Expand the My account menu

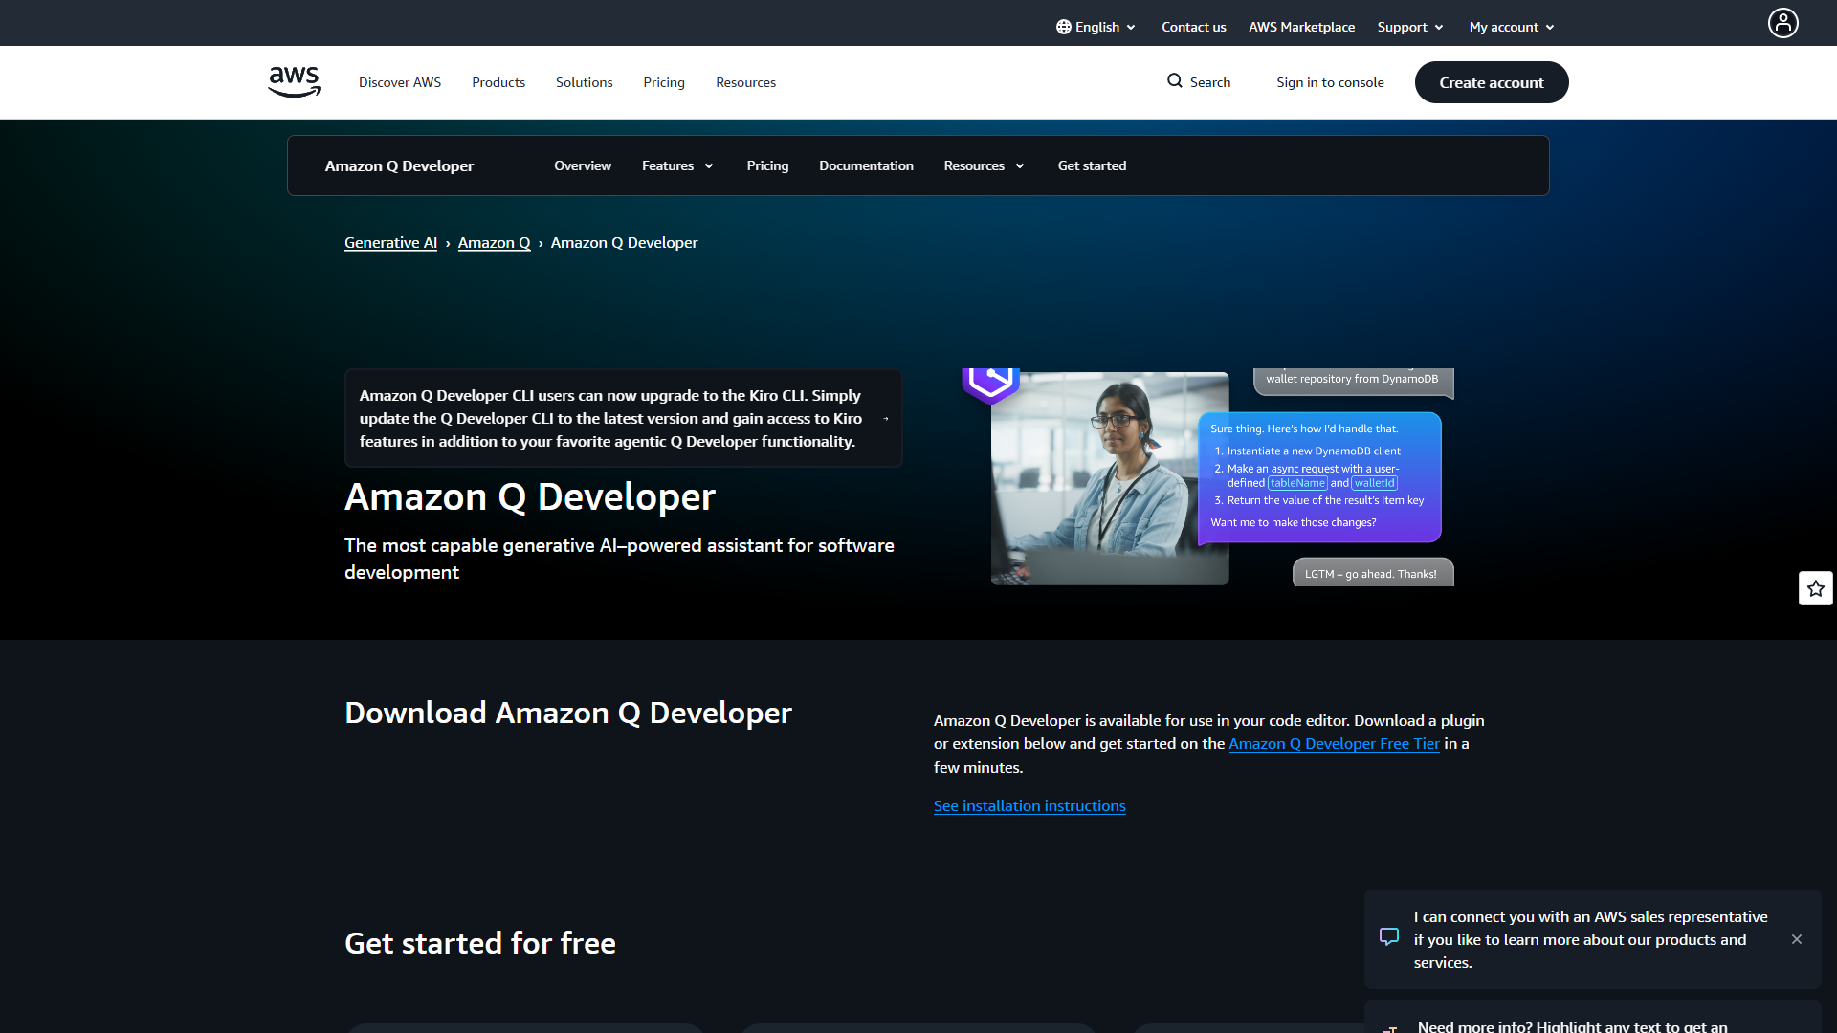click(x=1510, y=27)
